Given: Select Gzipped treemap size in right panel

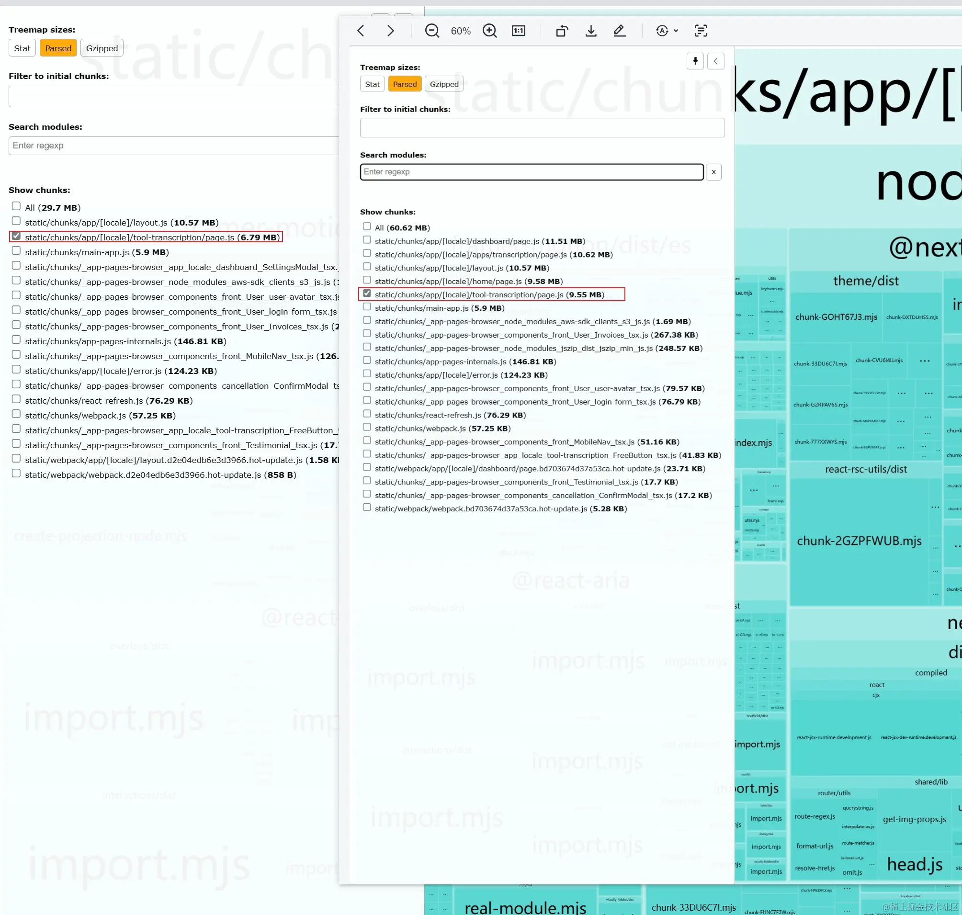Looking at the screenshot, I should 443,84.
